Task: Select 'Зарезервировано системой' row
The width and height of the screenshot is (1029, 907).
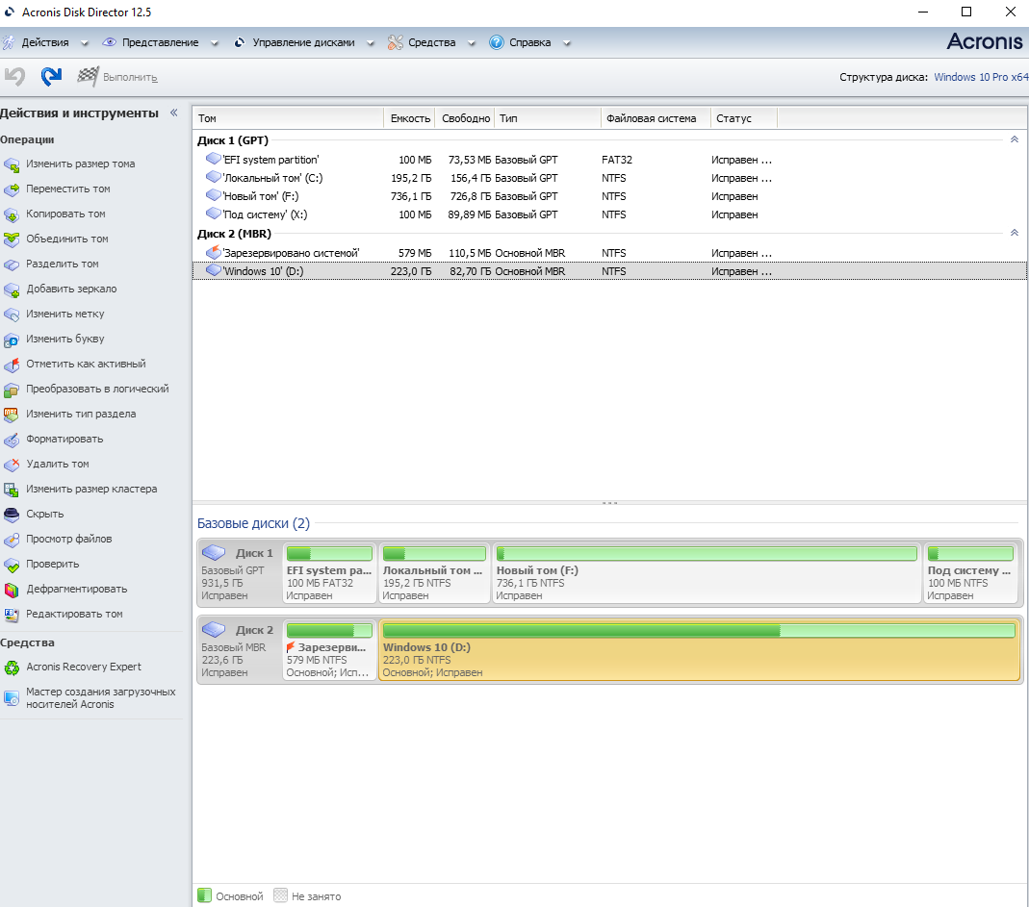Action: click(609, 253)
